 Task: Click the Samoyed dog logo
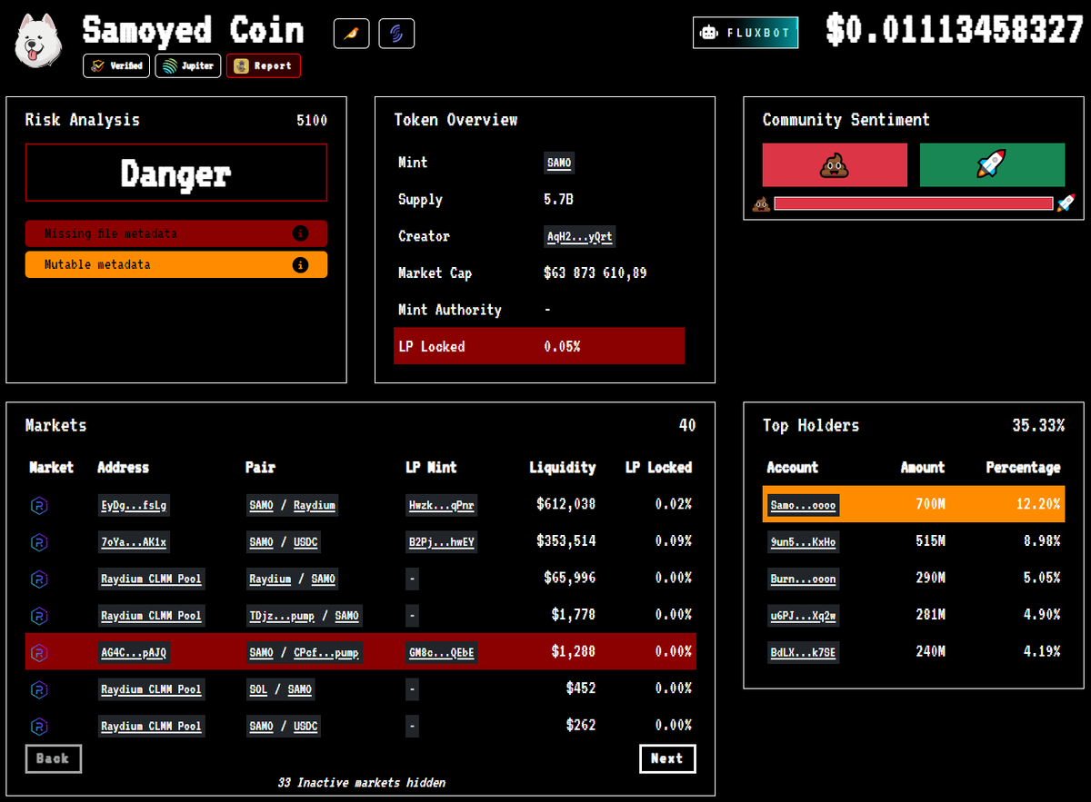coord(38,42)
